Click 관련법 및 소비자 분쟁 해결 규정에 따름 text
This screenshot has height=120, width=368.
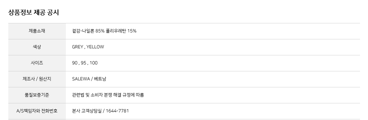(108, 95)
